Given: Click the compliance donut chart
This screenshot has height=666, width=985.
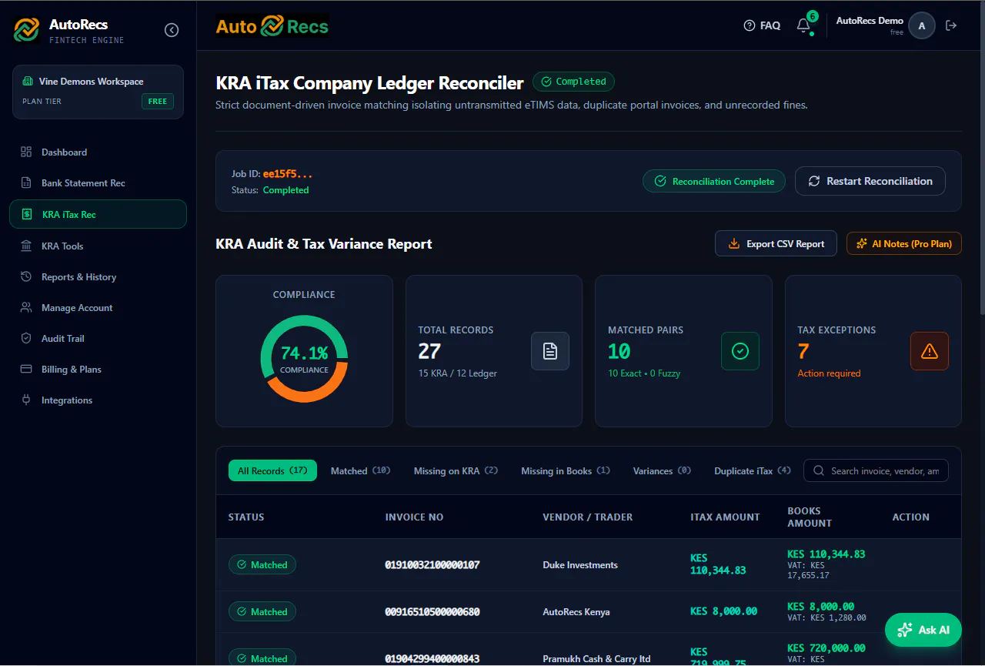Looking at the screenshot, I should (304, 359).
